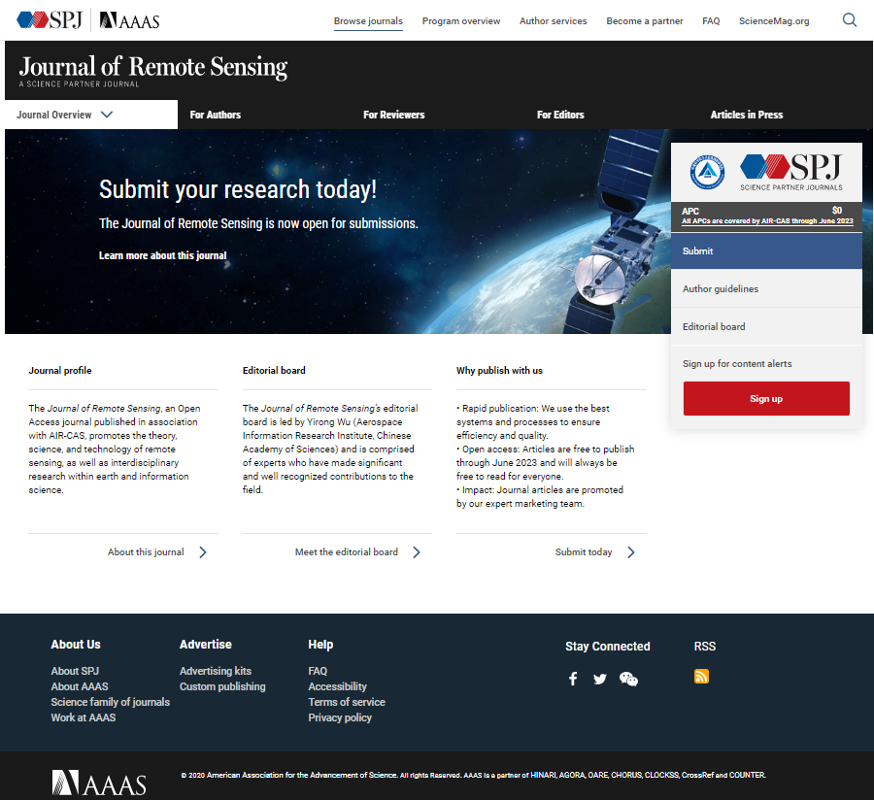Click arrow beside Meet the editorial board

point(417,552)
